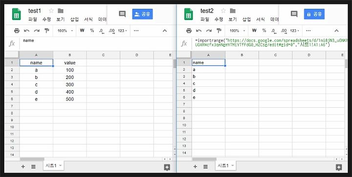
Task: Click vertical scrollbar thumb in test2
Action: point(347,63)
